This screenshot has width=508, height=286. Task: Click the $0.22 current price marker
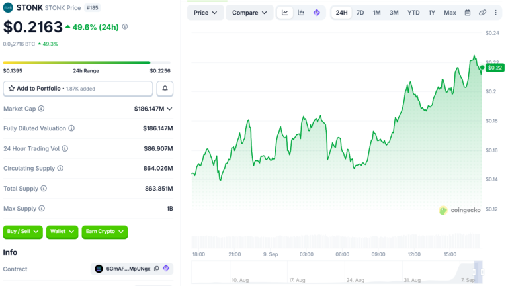tap(495, 68)
